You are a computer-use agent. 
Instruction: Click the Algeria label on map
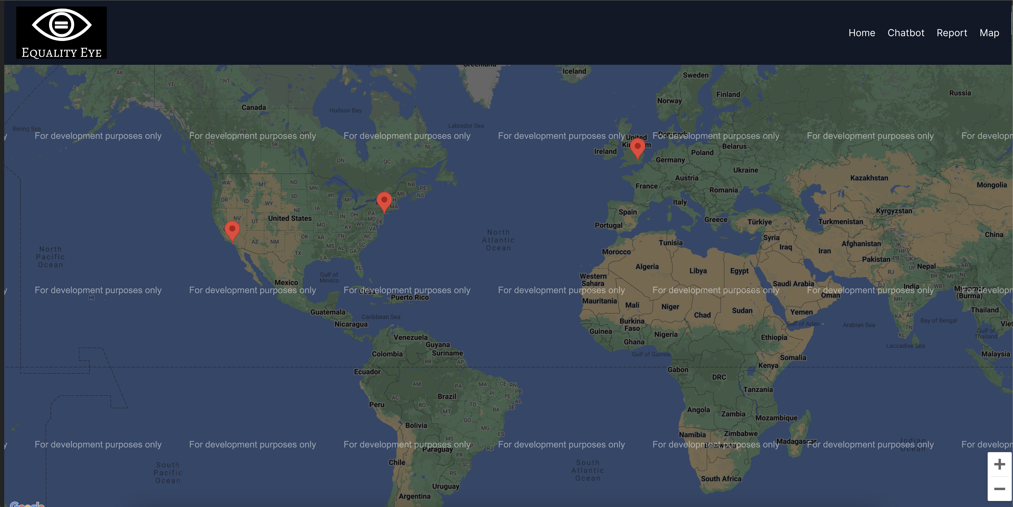click(x=647, y=266)
